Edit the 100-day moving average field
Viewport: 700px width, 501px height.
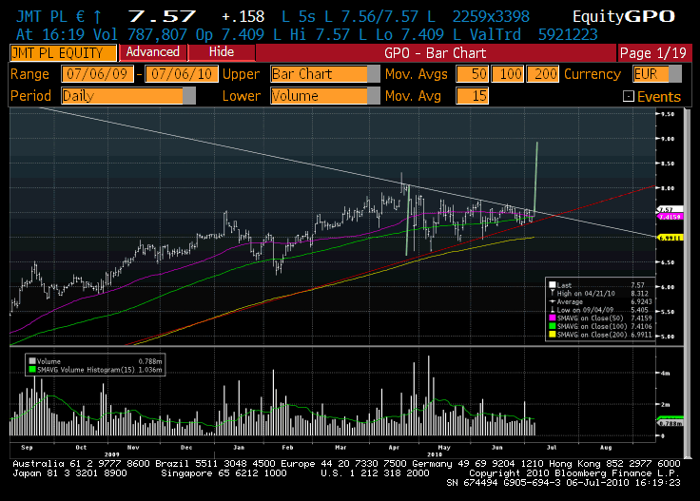tap(507, 74)
